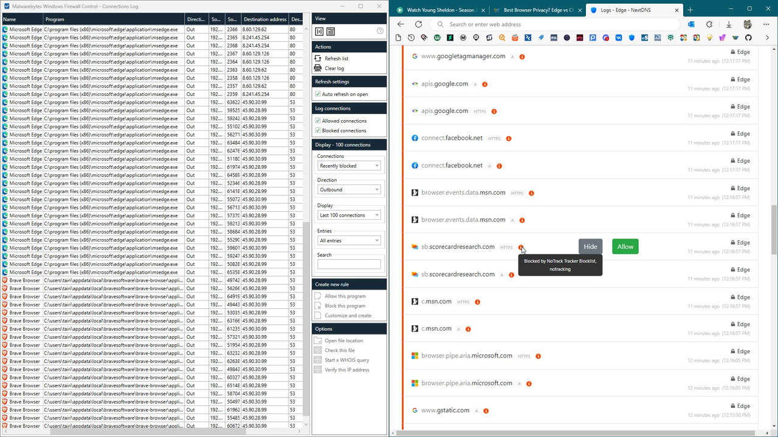Sort by the Destination address column header
This screenshot has height=437, width=778.
pos(264,19)
